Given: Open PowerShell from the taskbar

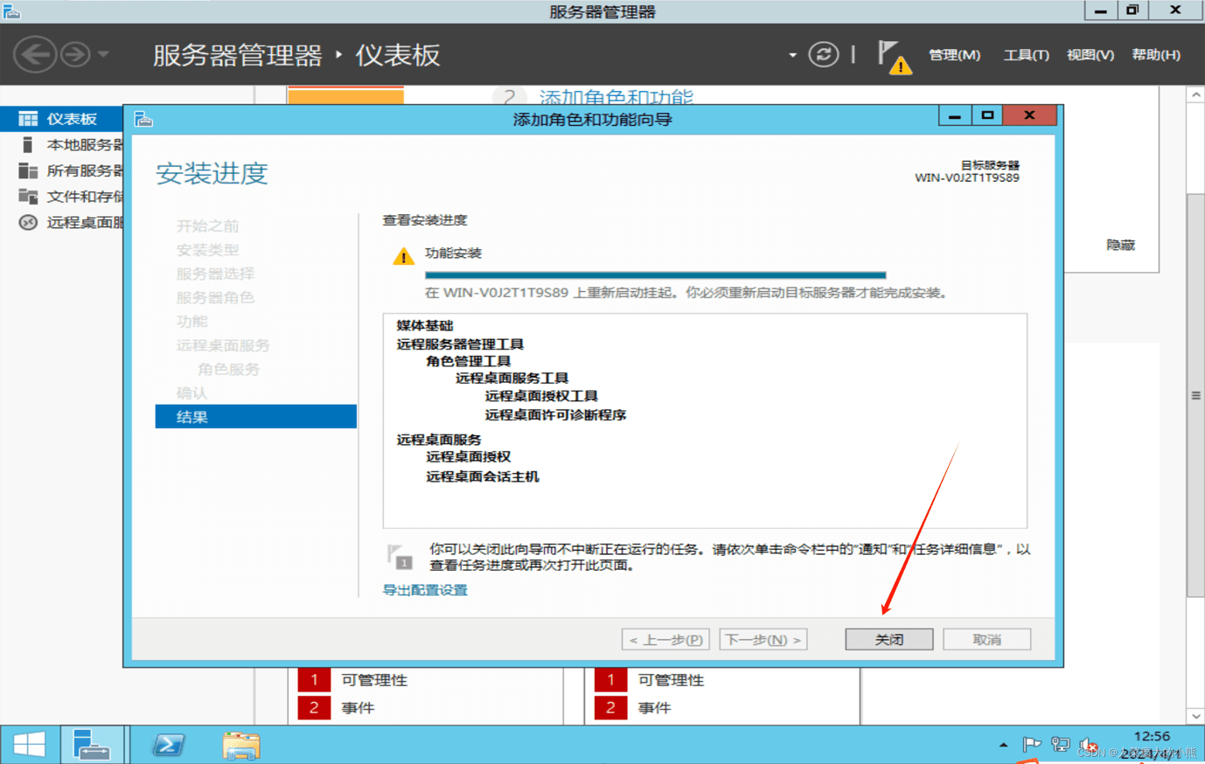Looking at the screenshot, I should (168, 745).
